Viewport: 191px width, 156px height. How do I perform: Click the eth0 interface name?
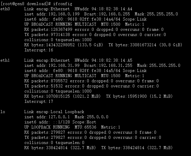pos(5,9)
